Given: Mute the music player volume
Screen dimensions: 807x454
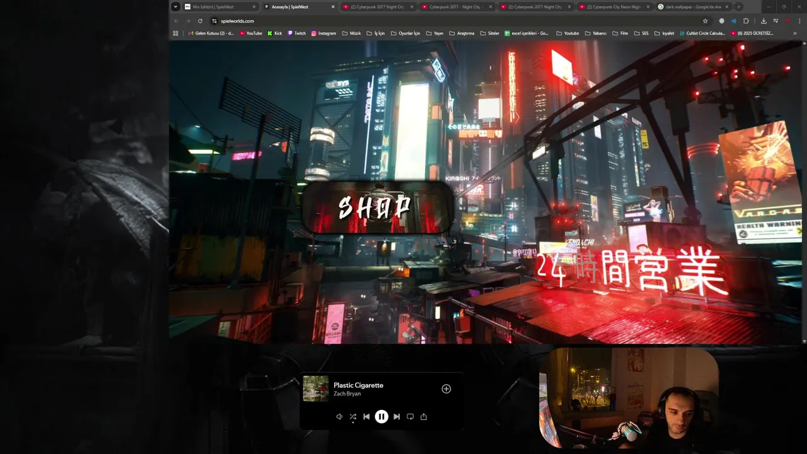Looking at the screenshot, I should [x=339, y=416].
